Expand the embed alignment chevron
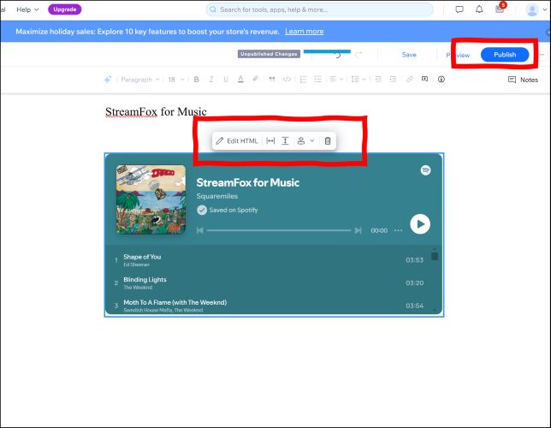 (312, 140)
